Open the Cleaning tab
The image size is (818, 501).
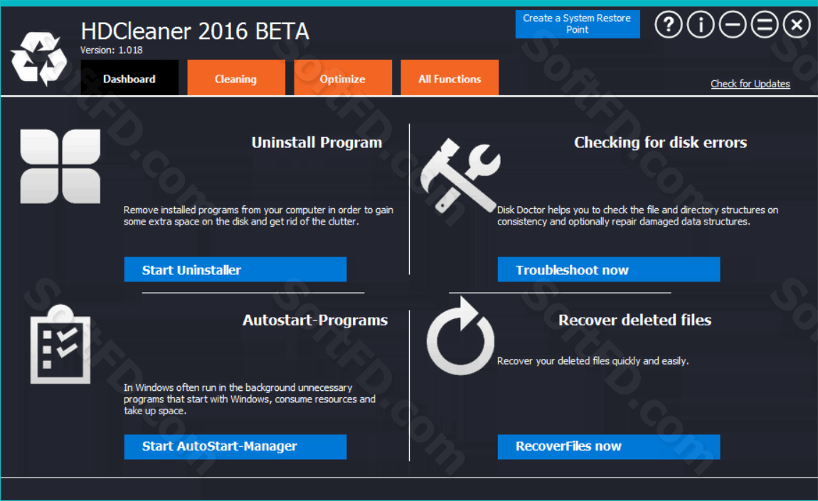236,78
